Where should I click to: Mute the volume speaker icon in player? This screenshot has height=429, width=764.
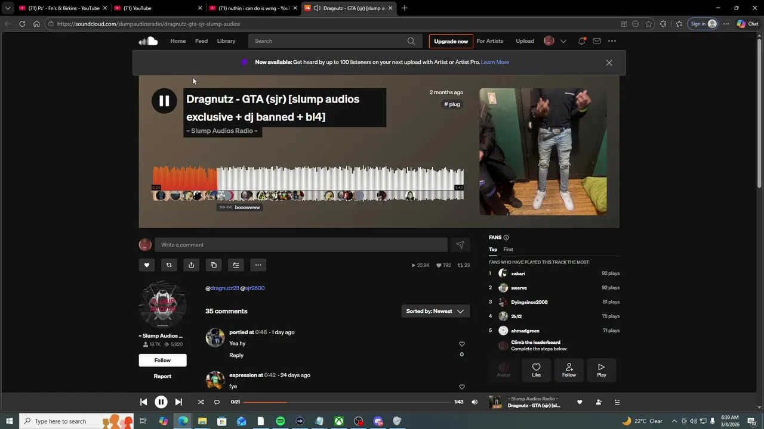click(x=475, y=402)
